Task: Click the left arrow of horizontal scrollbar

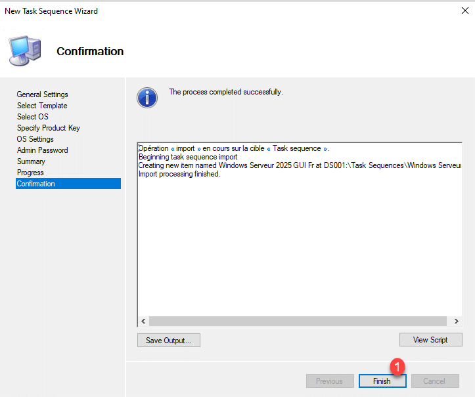Action: click(x=143, y=321)
